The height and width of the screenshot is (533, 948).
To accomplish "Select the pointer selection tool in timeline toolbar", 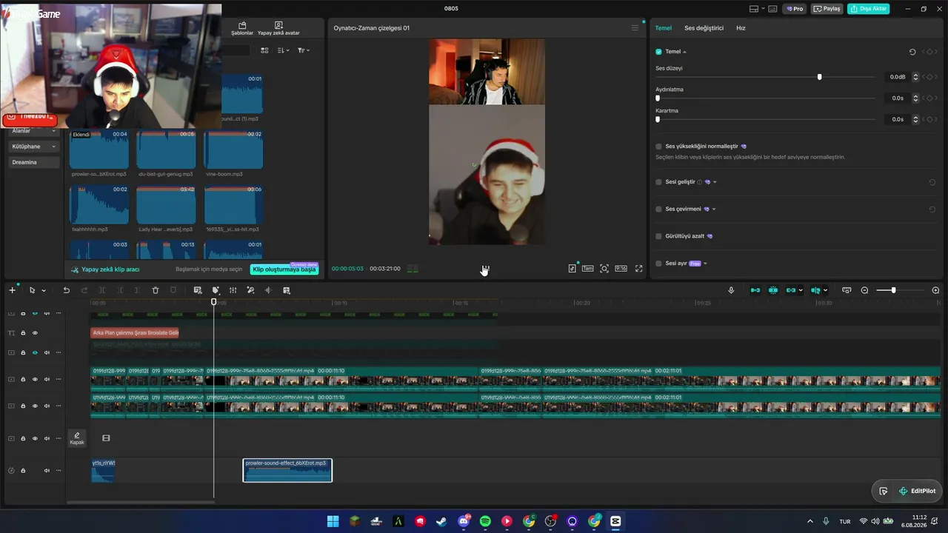I will (x=32, y=290).
